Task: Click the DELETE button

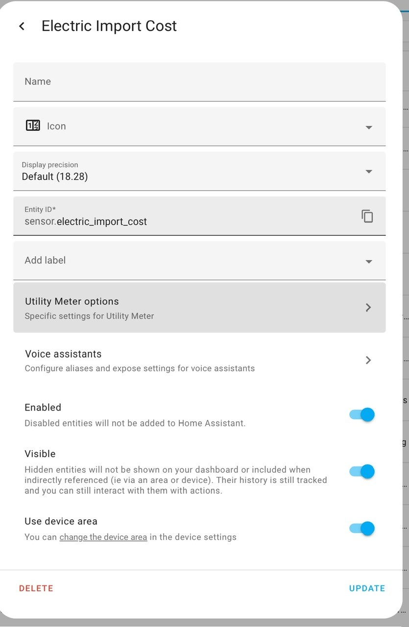Action: pos(36,588)
